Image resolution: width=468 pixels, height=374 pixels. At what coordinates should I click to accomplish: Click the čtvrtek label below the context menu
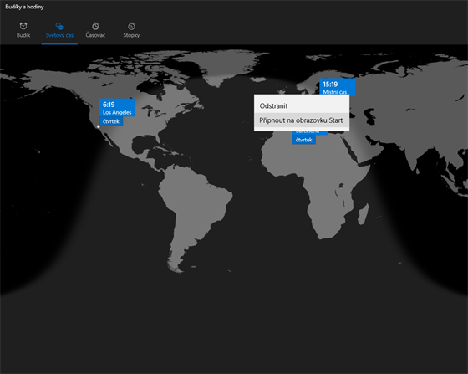pyautogui.click(x=304, y=140)
